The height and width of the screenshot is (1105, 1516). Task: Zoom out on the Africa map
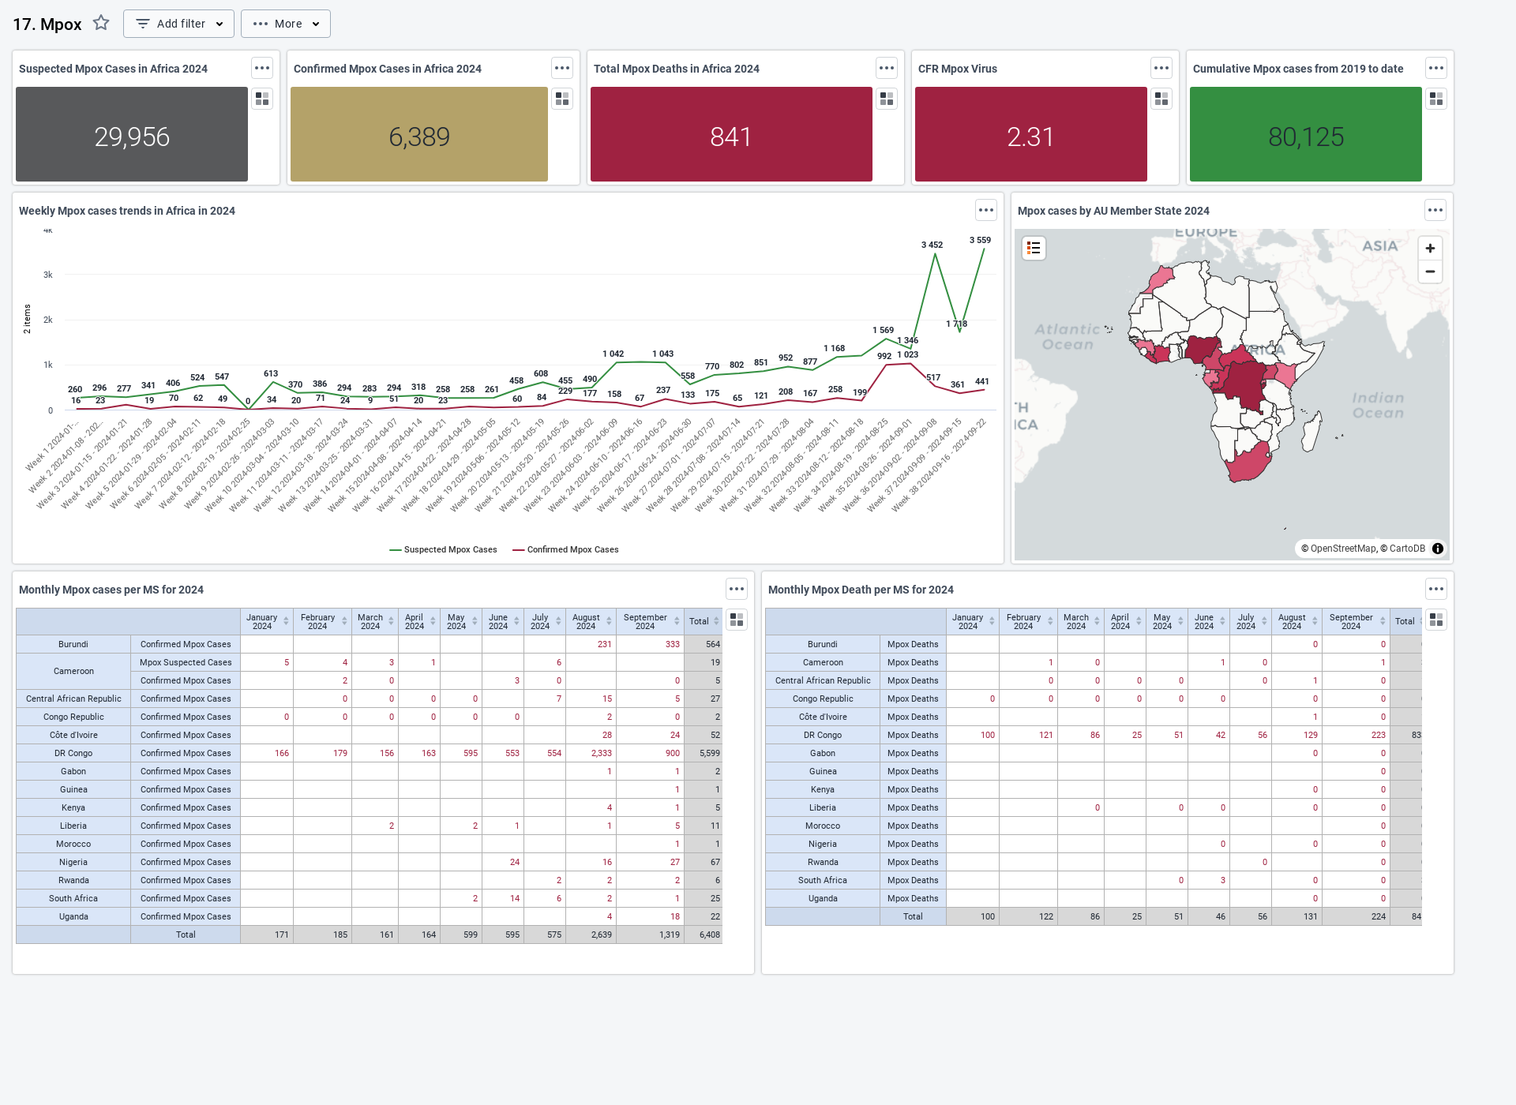(x=1430, y=272)
